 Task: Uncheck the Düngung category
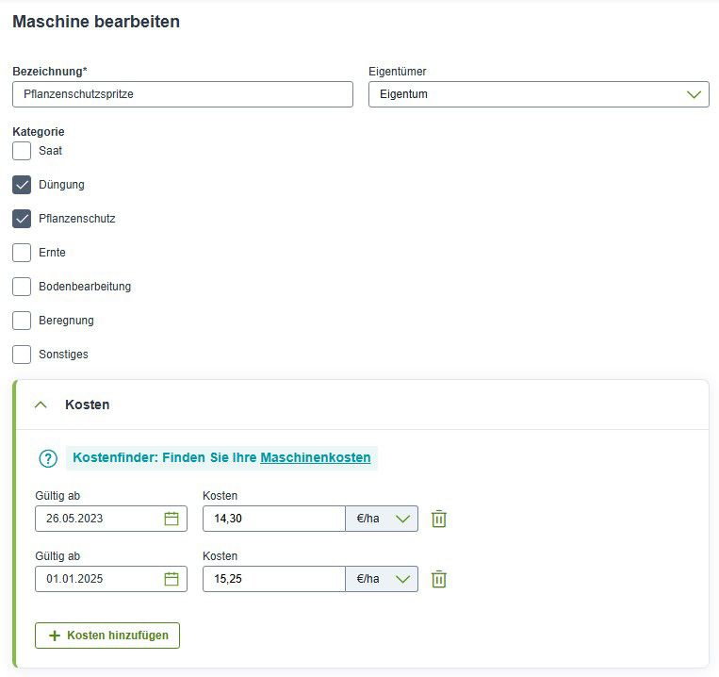[x=22, y=185]
